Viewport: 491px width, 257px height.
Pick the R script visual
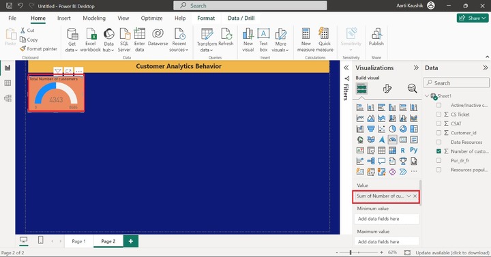[x=403, y=151]
